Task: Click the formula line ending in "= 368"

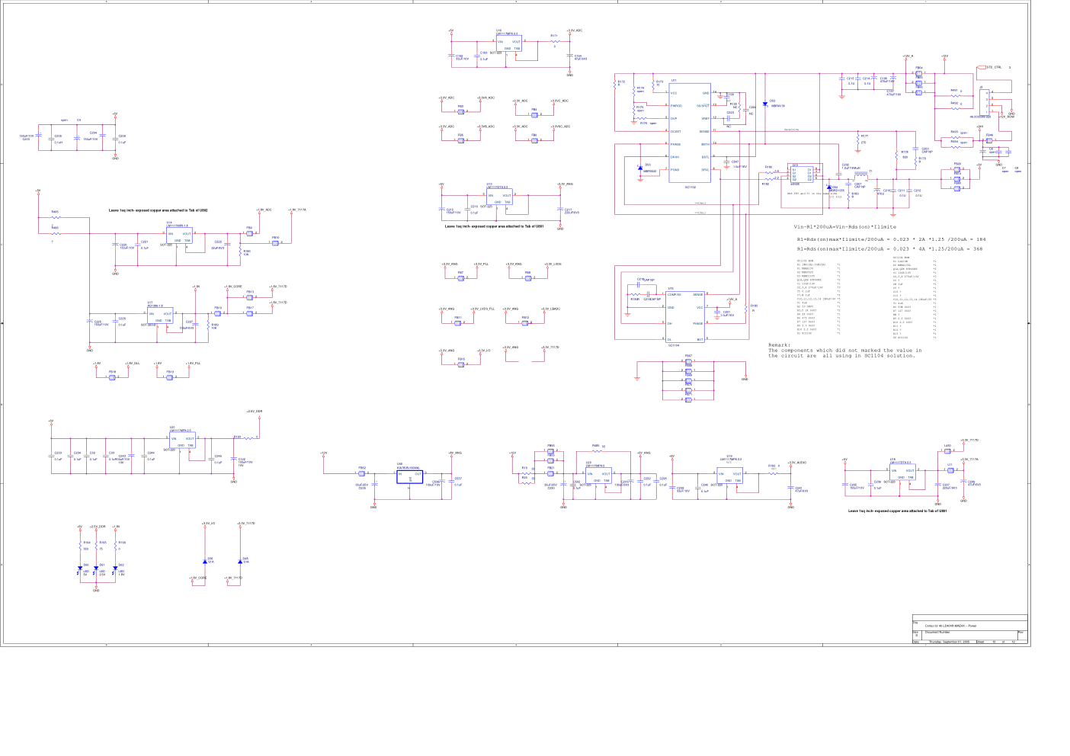Action: pos(889,248)
